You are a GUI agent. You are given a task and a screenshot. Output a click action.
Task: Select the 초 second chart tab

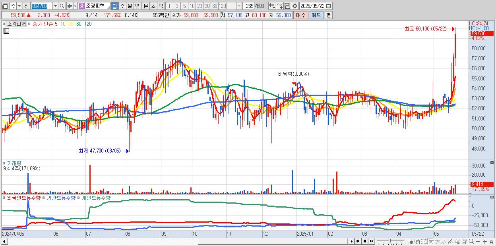pyautogui.click(x=153, y=6)
